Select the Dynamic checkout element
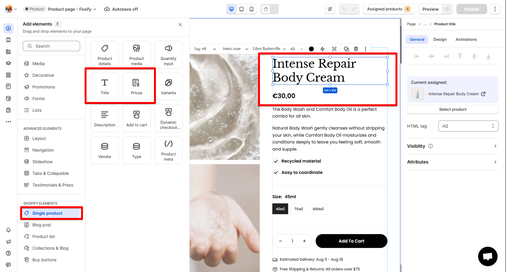 click(x=169, y=118)
